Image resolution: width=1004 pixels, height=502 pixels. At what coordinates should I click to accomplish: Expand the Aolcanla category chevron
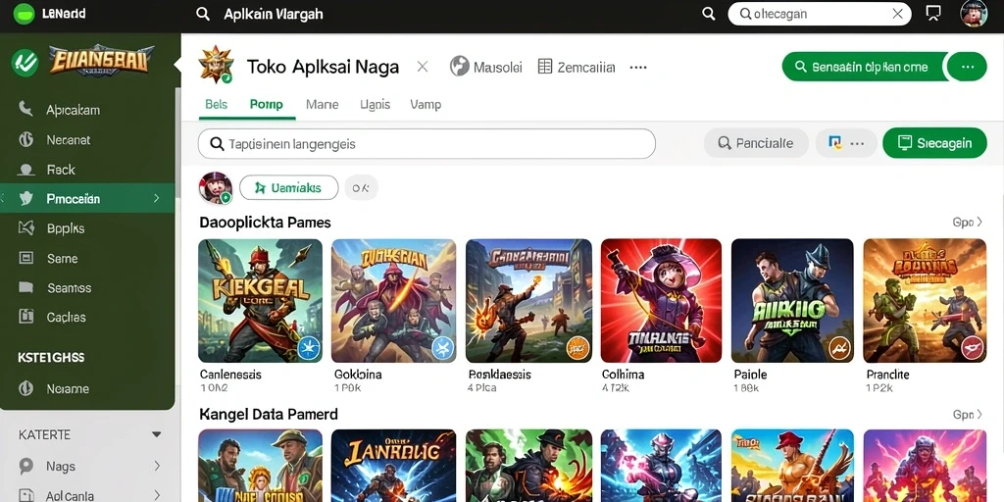156,495
